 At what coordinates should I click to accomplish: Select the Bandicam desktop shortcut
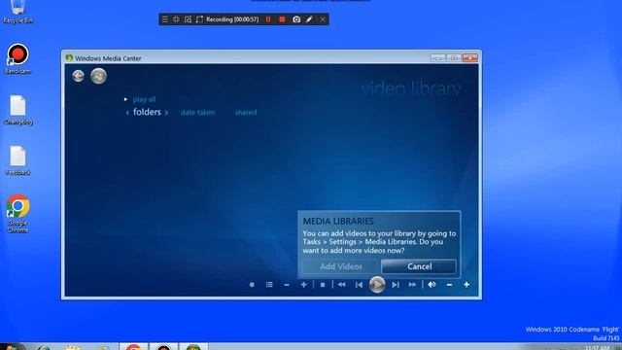(x=17, y=58)
